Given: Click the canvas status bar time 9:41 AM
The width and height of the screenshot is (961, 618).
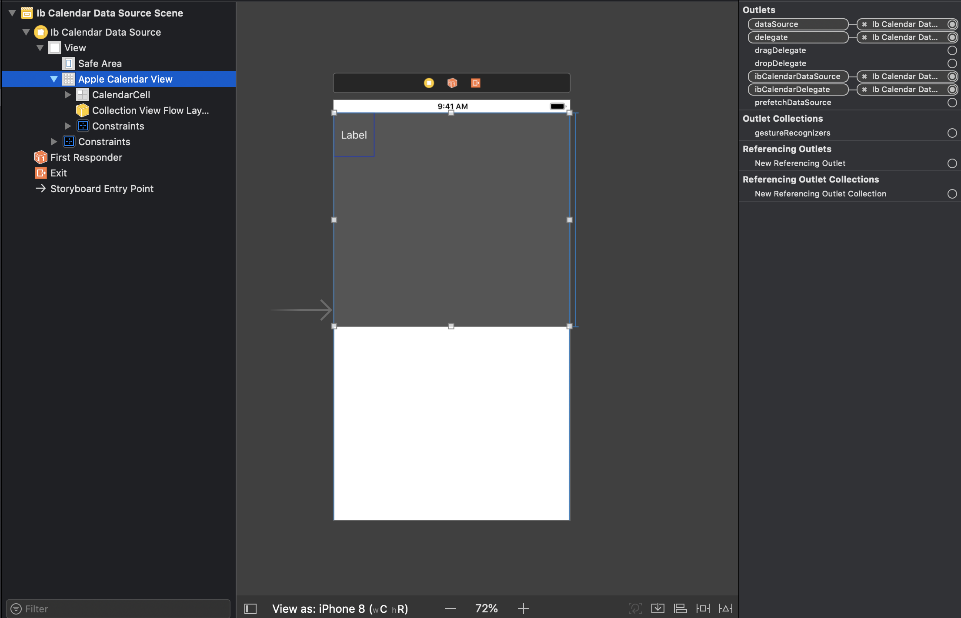Looking at the screenshot, I should (x=453, y=106).
